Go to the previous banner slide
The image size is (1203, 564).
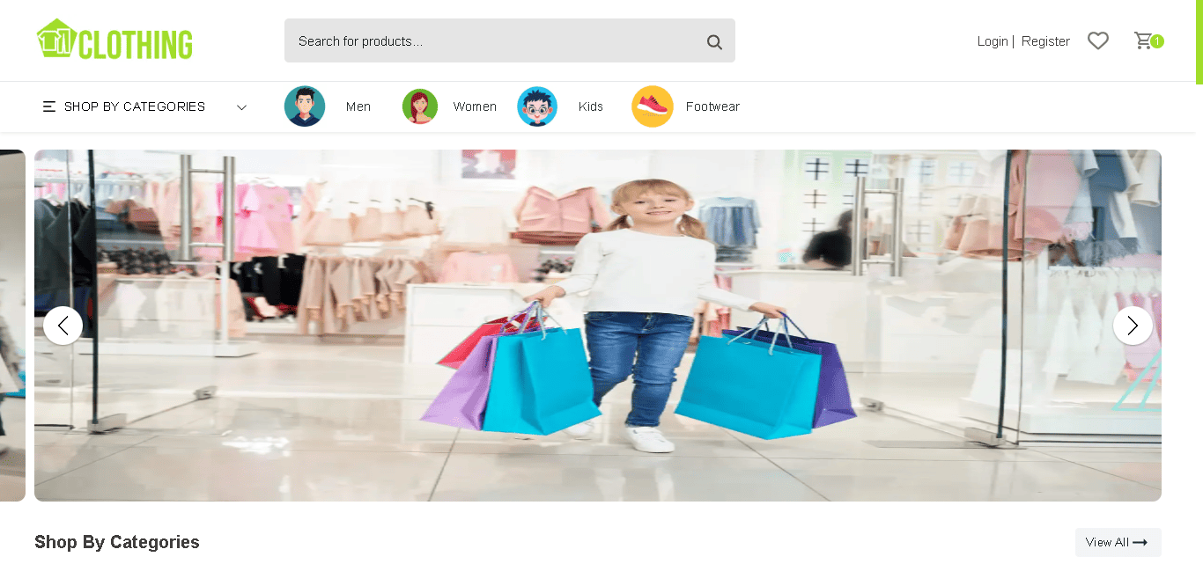[x=63, y=326]
